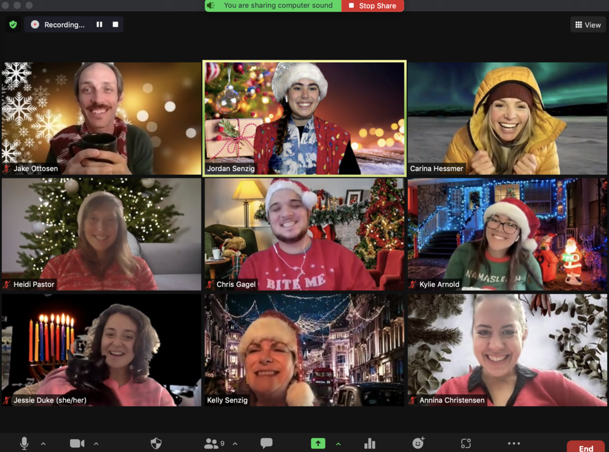The image size is (609, 452).
Task: Click the Stop Share button
Action: [373, 5]
